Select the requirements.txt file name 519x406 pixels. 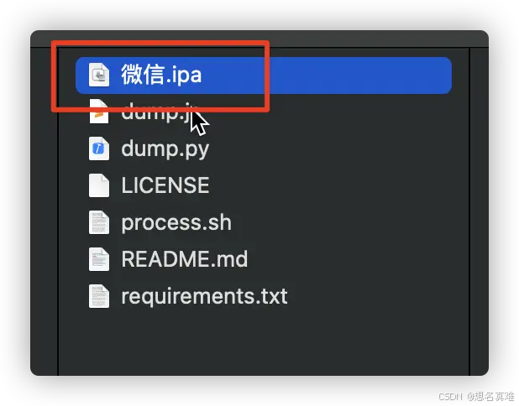click(204, 297)
